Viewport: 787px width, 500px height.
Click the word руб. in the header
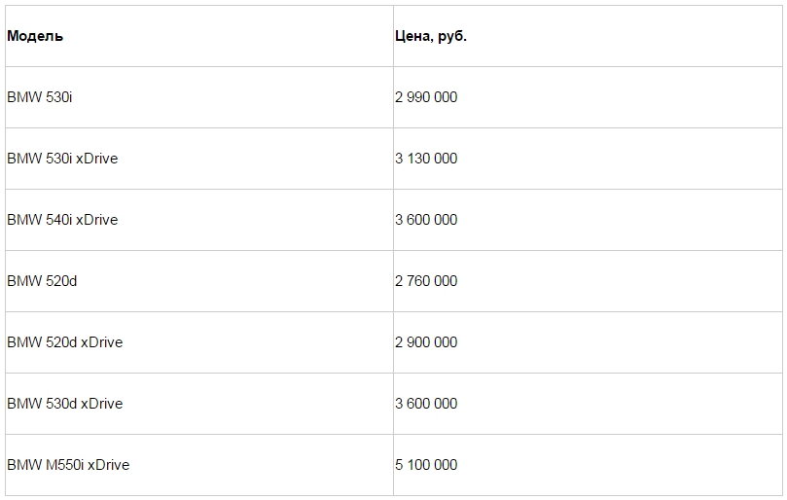pos(452,37)
